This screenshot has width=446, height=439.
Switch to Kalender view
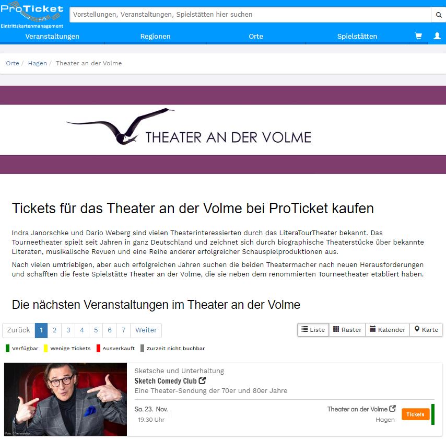(388, 330)
